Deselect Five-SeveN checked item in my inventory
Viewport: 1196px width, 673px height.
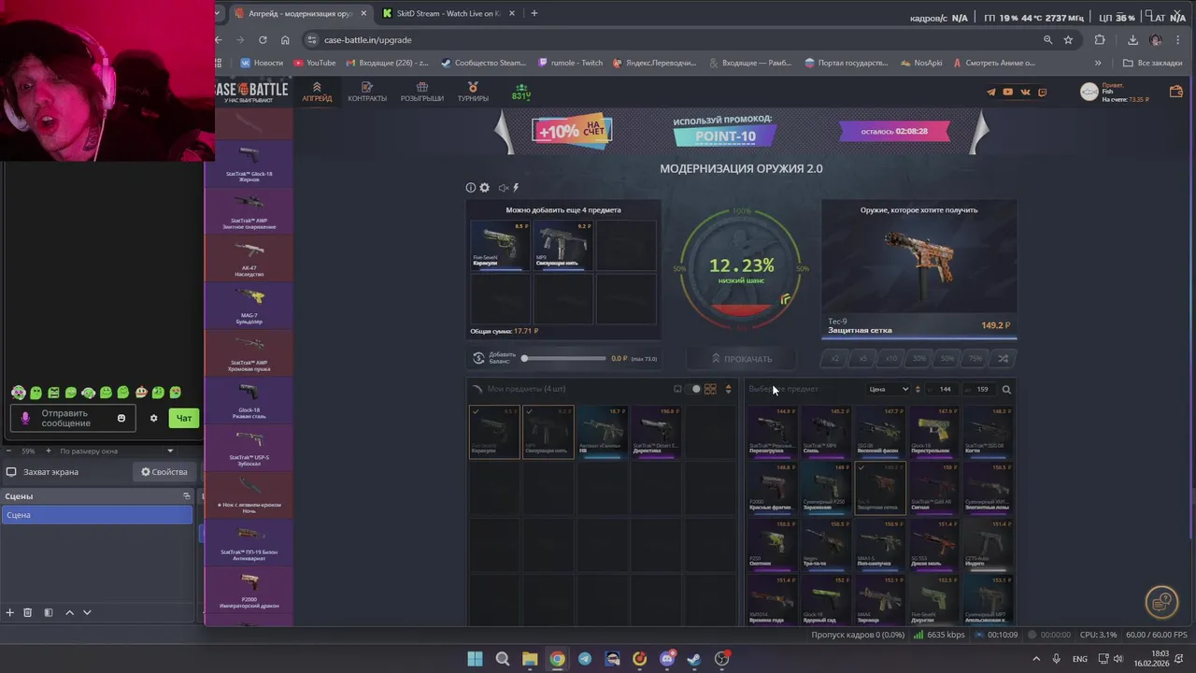click(494, 431)
